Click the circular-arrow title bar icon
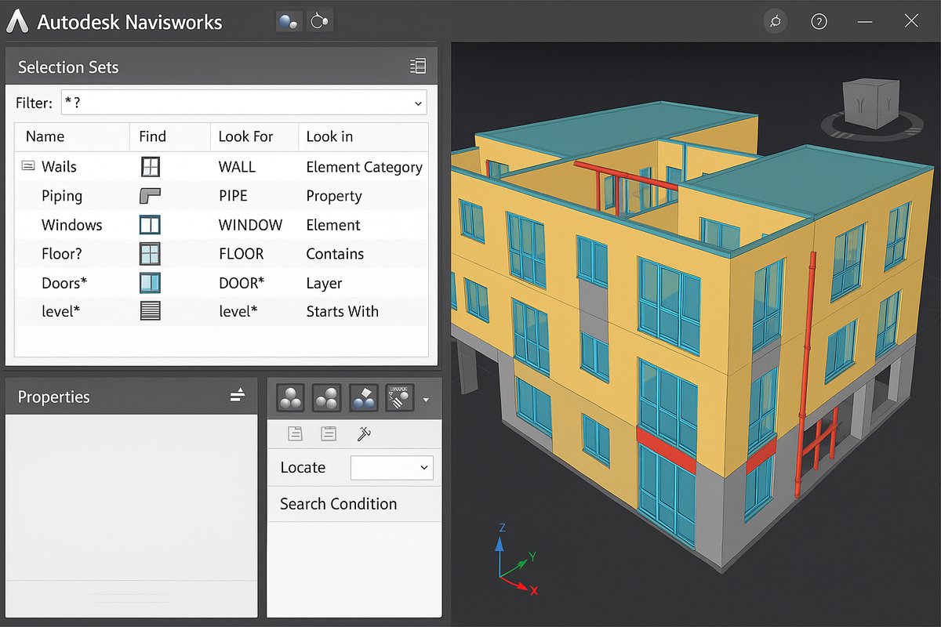941x627 pixels. (x=319, y=21)
